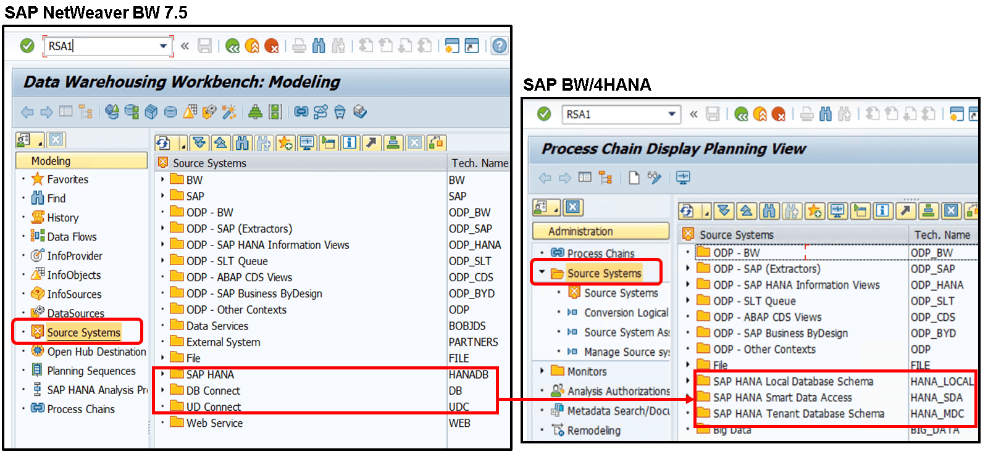Click the Find binoculars in BW/4HANA top toolbar

[x=826, y=114]
